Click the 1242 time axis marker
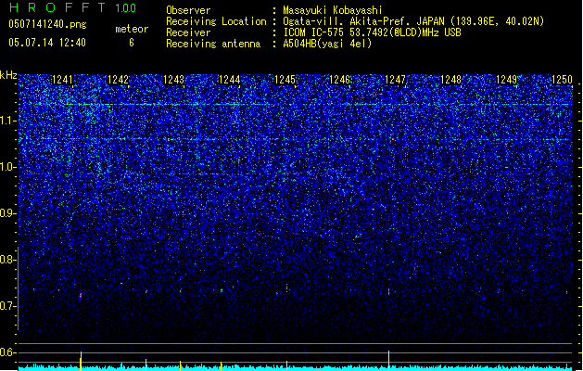Screen dimensions: 583x371 [x=118, y=80]
